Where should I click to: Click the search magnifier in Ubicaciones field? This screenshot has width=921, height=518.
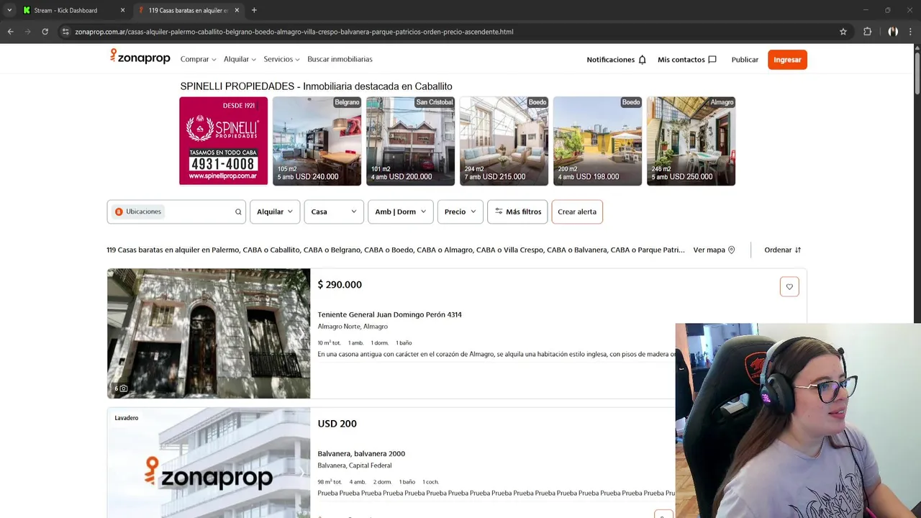click(238, 212)
